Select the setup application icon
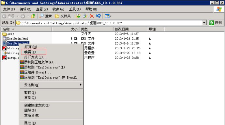The height and width of the screenshot is (125, 225). click(5, 58)
